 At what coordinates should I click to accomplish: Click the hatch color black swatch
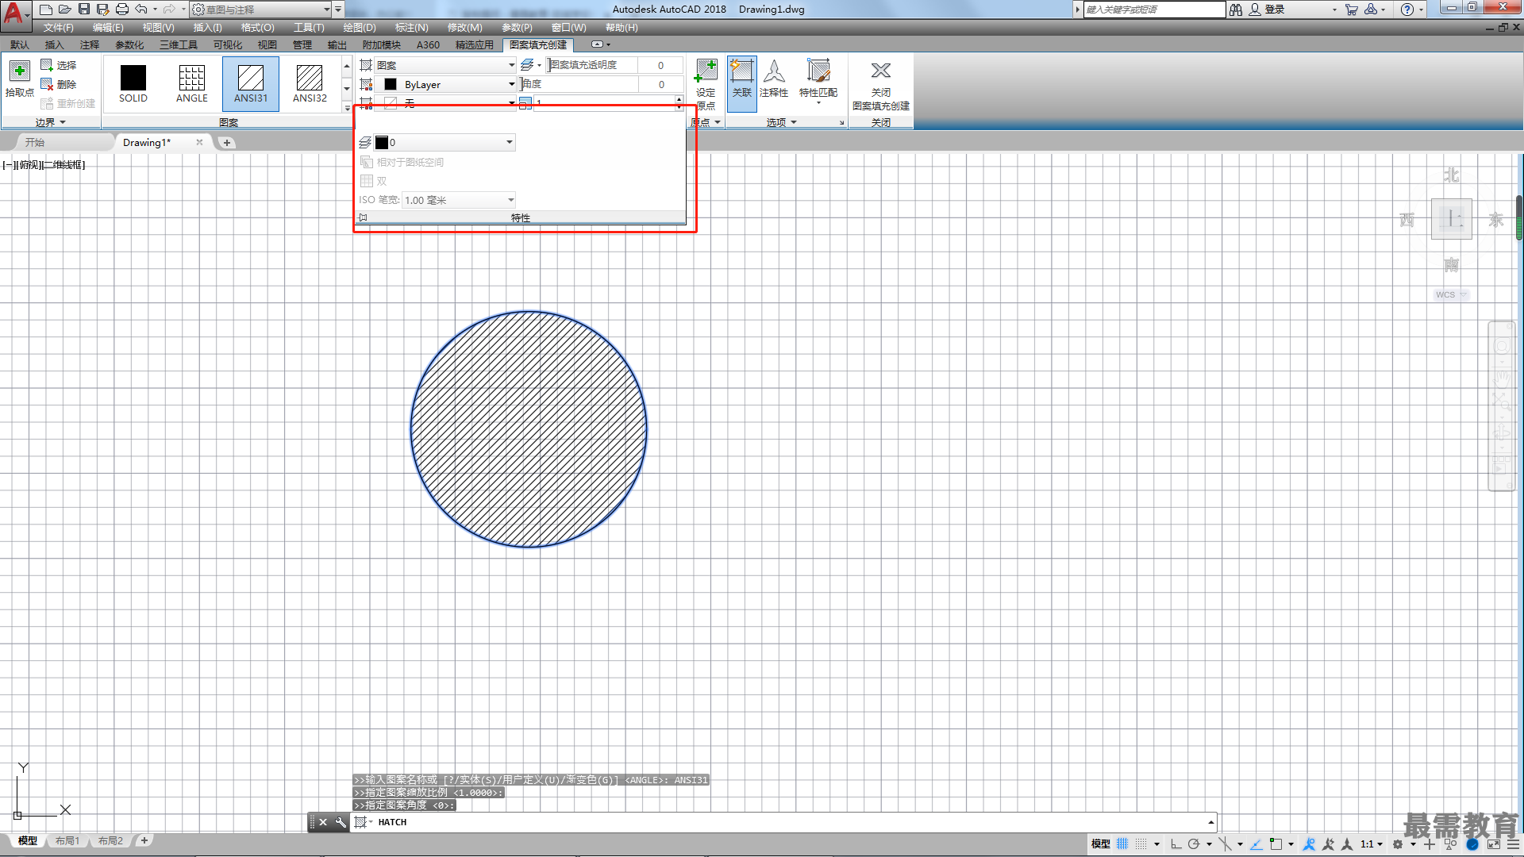click(391, 84)
